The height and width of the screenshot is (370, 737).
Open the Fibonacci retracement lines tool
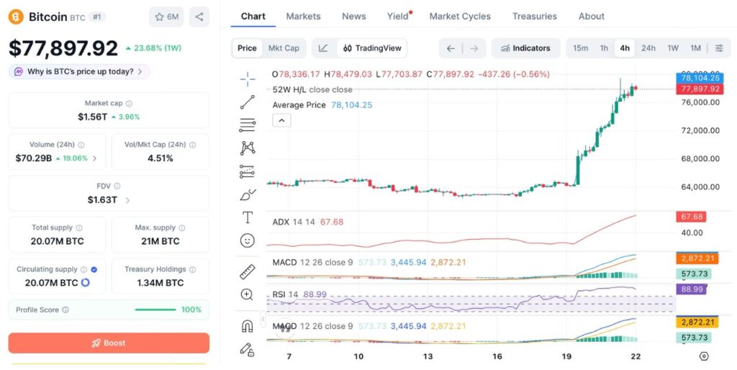pyautogui.click(x=248, y=125)
